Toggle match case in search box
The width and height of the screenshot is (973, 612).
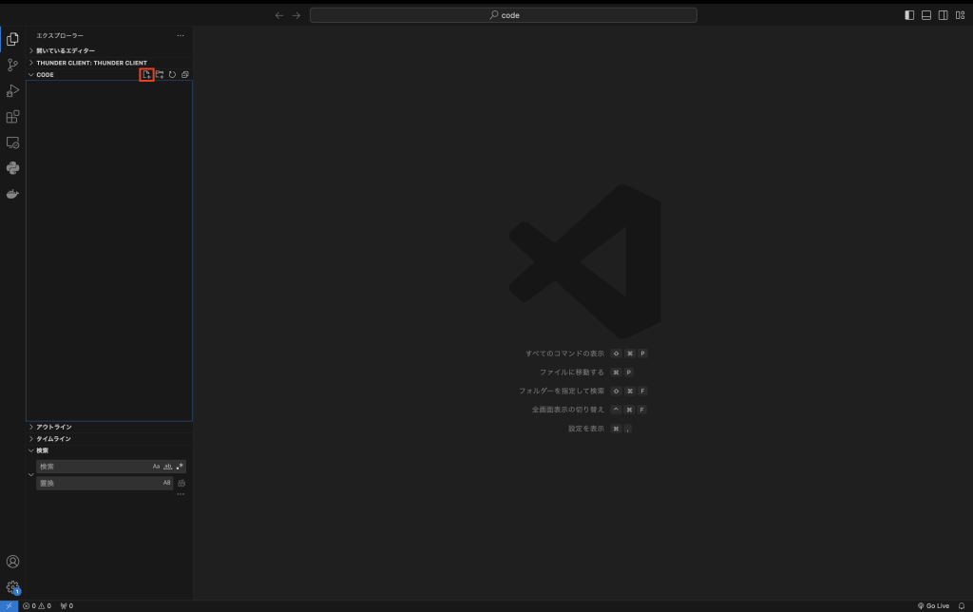157,467
